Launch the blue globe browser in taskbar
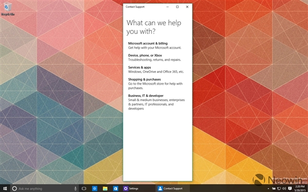The image size is (308, 192). [x=94, y=188]
